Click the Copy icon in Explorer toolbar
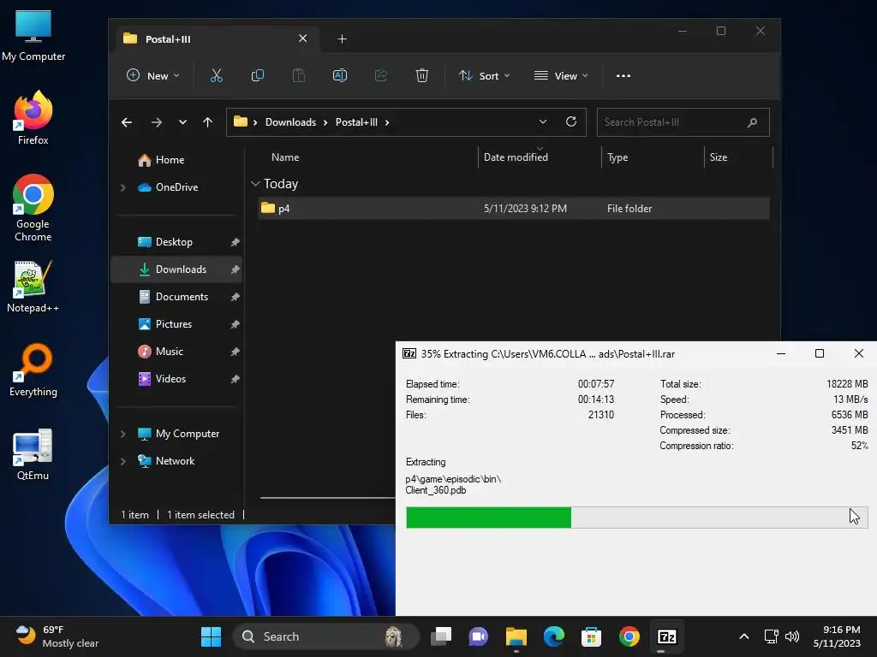This screenshot has width=877, height=657. point(257,76)
